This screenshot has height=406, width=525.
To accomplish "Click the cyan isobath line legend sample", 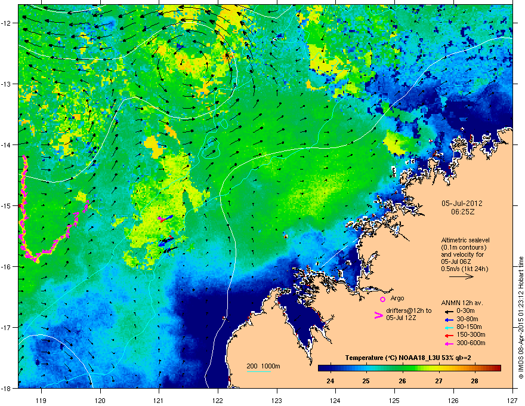I will click(258, 371).
